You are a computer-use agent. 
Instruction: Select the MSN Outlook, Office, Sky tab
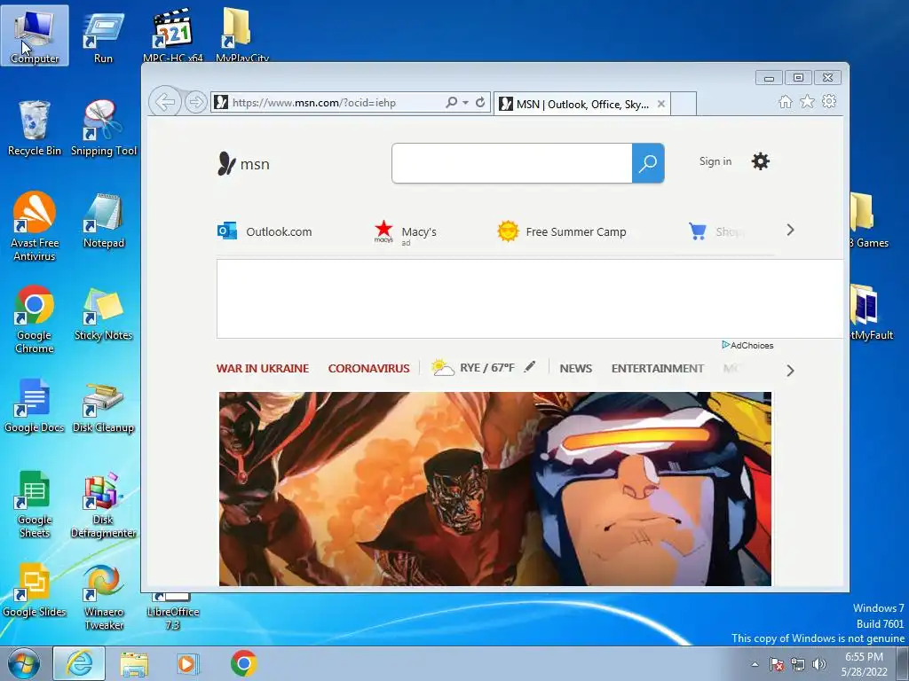tap(582, 105)
